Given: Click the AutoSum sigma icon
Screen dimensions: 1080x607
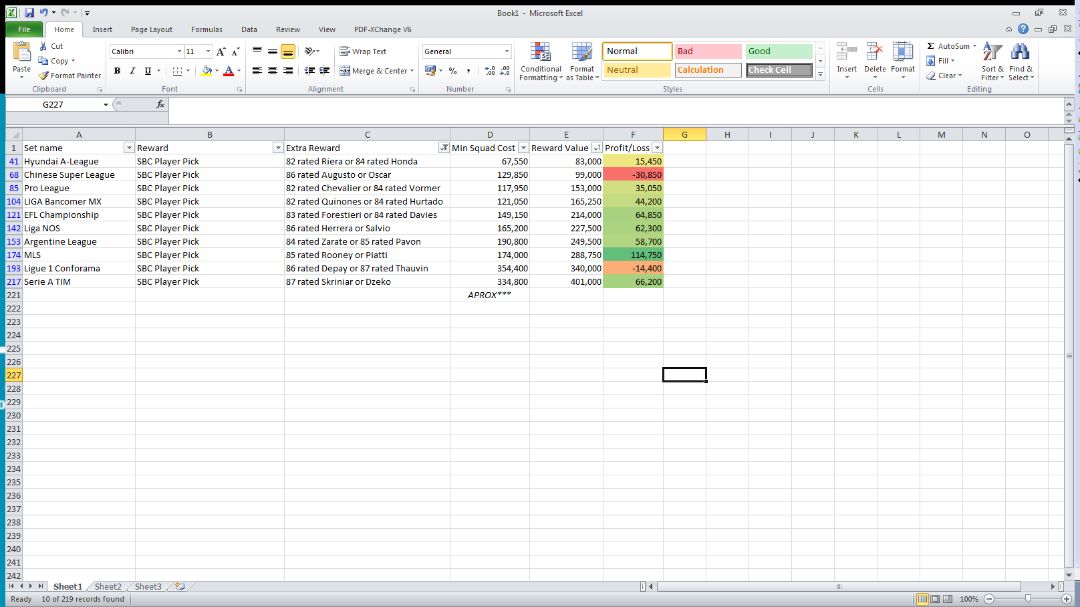Looking at the screenshot, I should [x=930, y=46].
